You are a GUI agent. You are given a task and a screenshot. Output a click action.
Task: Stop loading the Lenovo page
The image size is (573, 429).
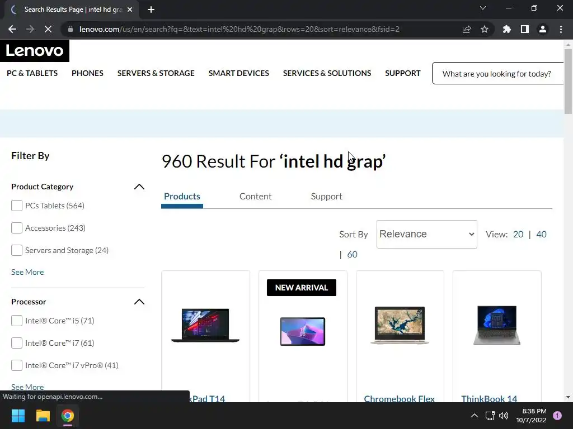pos(48,29)
